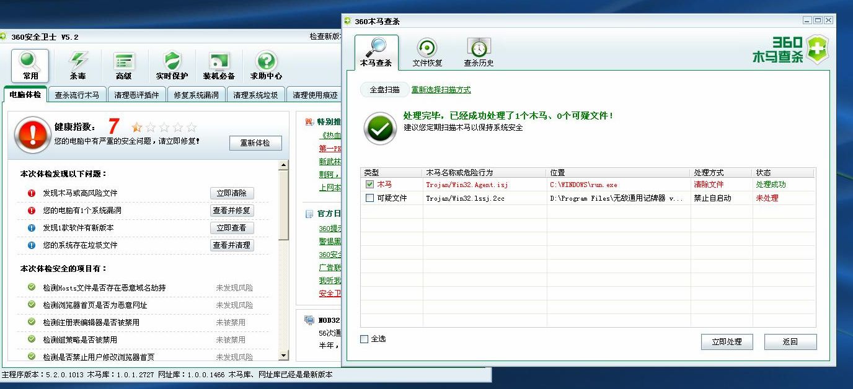Click 未被禁用 result for 检测组策略是否被禁用
The width and height of the screenshot is (853, 389).
tap(231, 339)
